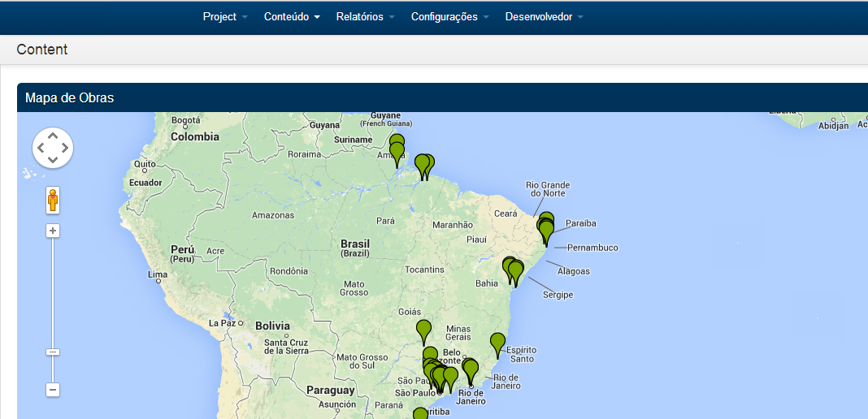Click the Bahia state label

coord(487,283)
